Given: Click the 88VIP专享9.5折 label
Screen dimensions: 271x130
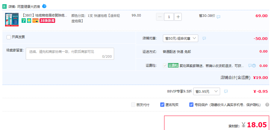Looking at the screenshot, I should click(179, 91).
